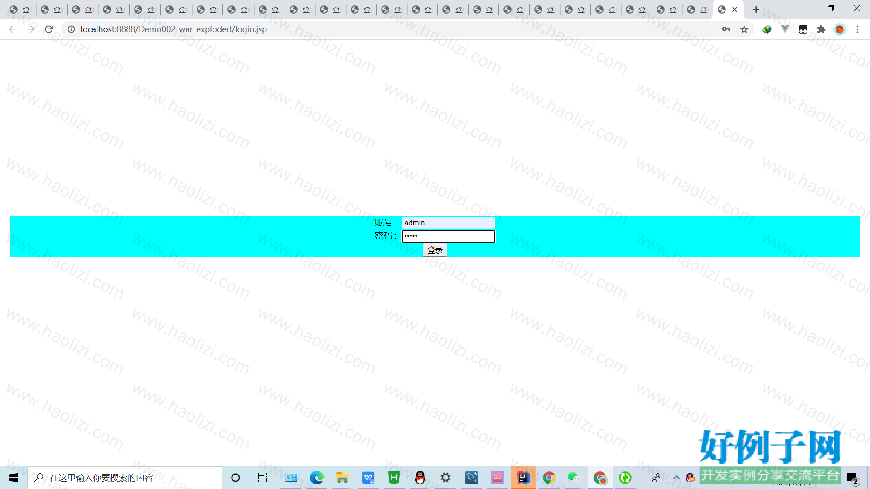
Task: Open the WPS app on the taskbar
Action: (x=368, y=478)
